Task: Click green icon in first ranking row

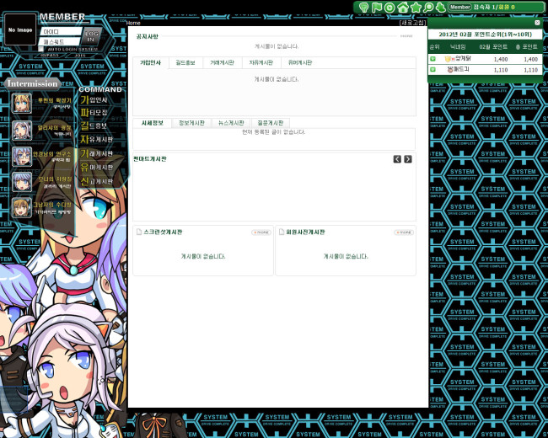Action: click(x=432, y=59)
